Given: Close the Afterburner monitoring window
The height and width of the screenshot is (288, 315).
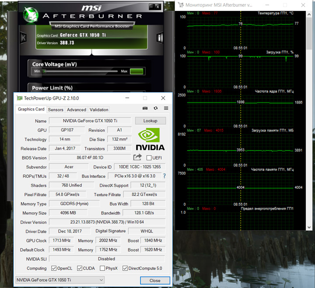Looking at the screenshot, I should 303,5.
